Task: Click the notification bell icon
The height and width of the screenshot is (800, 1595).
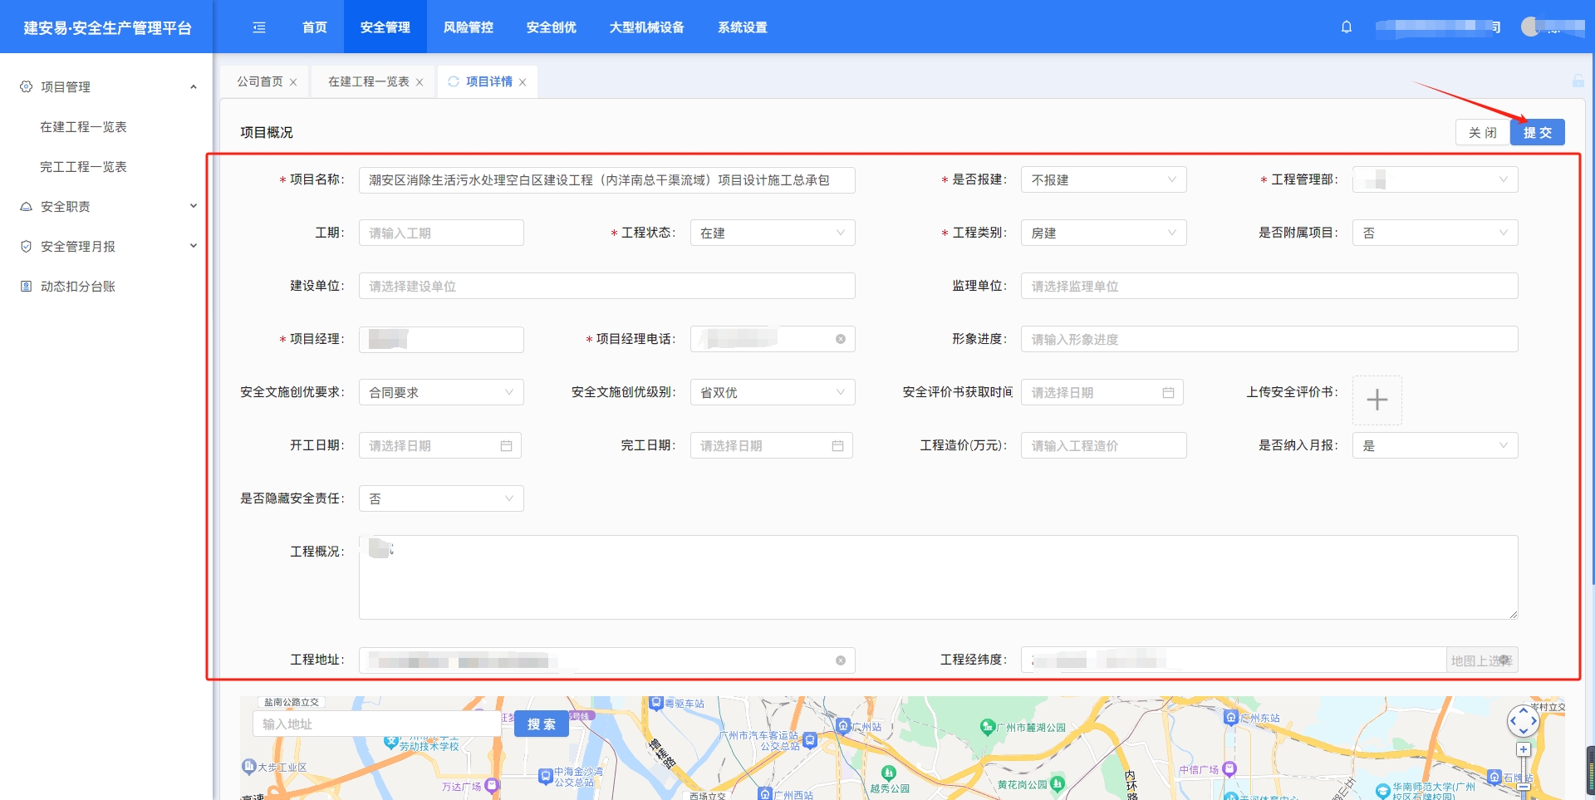Action: click(1346, 27)
